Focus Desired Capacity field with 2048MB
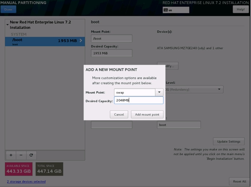This screenshot has width=251, height=187. coord(139,100)
